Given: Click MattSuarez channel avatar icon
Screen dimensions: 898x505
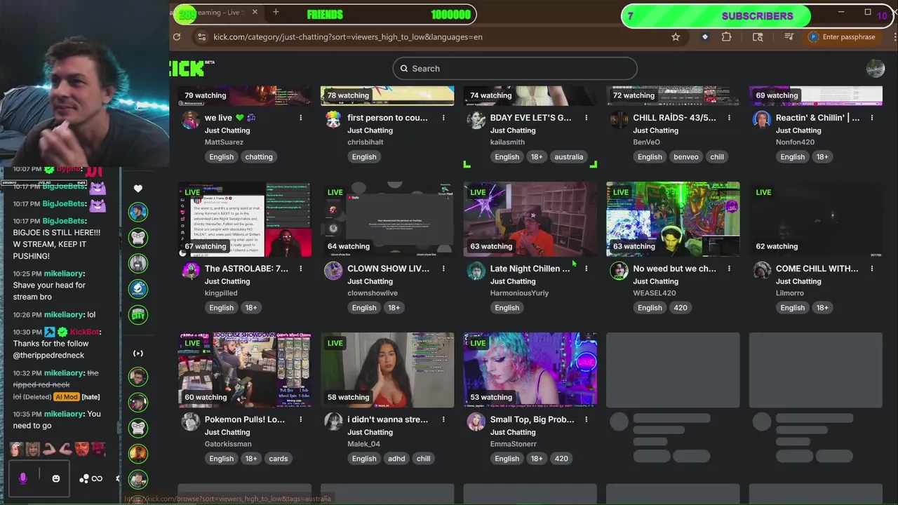Looking at the screenshot, I should click(191, 120).
